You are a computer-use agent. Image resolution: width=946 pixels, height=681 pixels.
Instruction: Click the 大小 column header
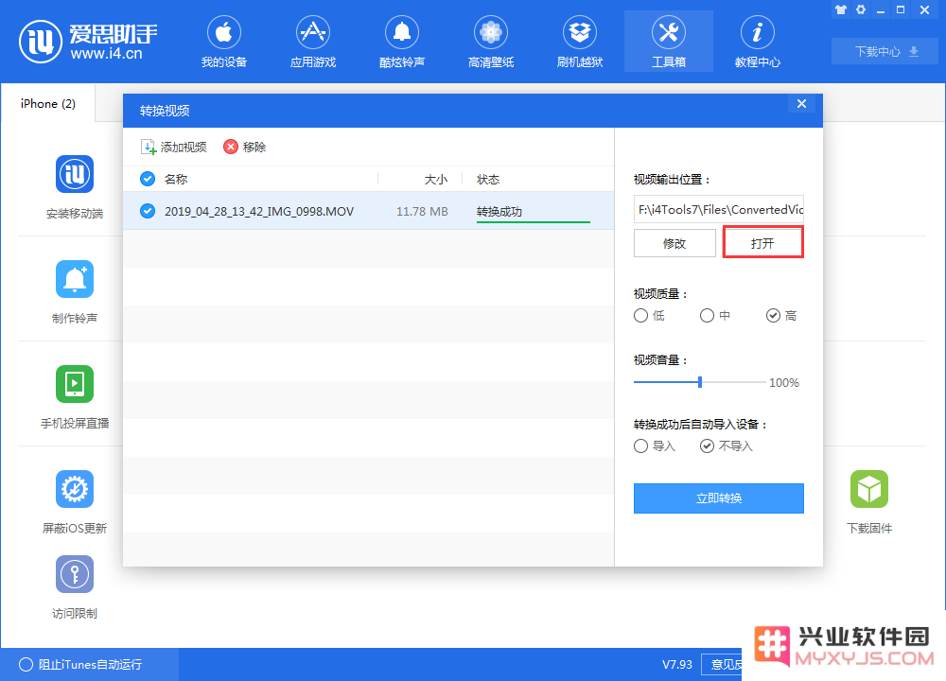click(x=435, y=180)
